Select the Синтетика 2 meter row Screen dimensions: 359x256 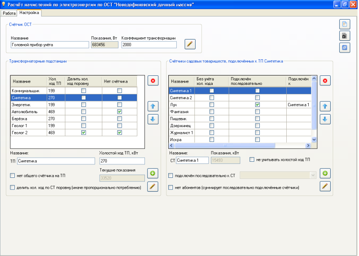(240, 97)
